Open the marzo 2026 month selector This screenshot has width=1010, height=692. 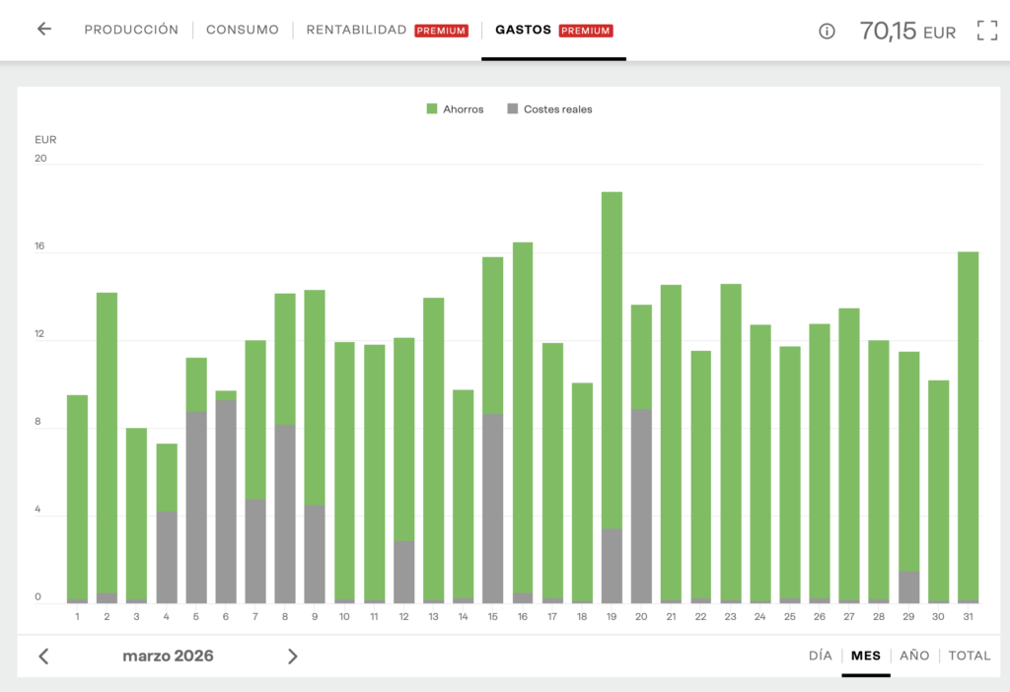pyautogui.click(x=168, y=657)
